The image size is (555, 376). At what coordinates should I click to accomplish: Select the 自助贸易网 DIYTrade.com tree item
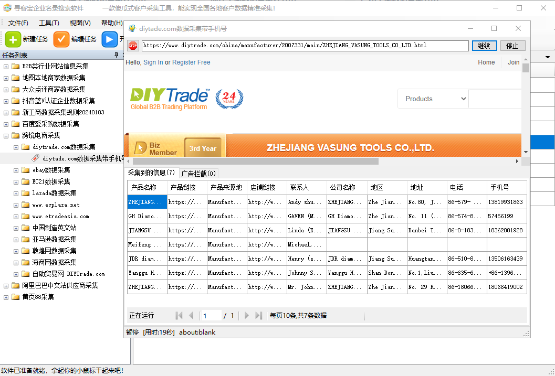click(x=68, y=274)
